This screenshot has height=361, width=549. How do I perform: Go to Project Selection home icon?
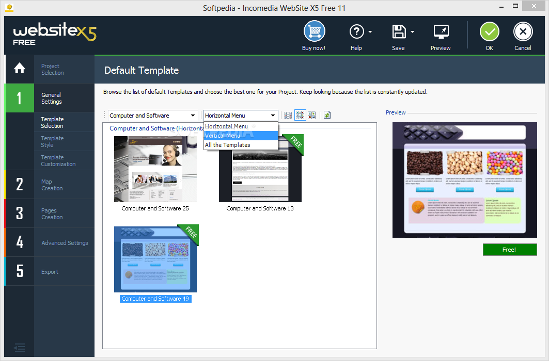coord(20,69)
